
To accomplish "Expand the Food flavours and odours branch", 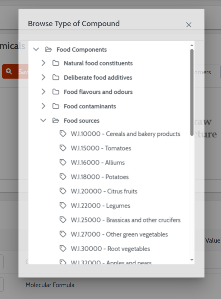I will click(x=43, y=92).
